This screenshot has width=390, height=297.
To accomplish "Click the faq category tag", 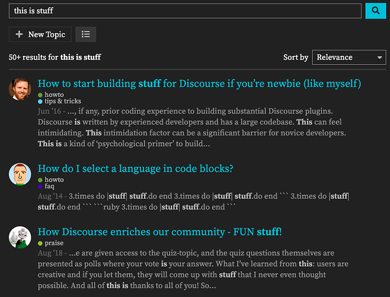I will tap(46, 187).
